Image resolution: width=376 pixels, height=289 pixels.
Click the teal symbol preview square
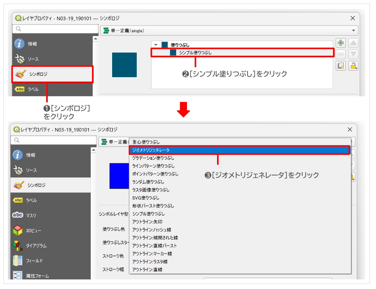[x=124, y=65]
